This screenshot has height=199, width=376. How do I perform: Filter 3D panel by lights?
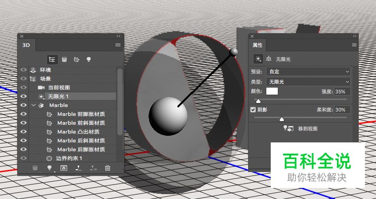[x=88, y=59]
